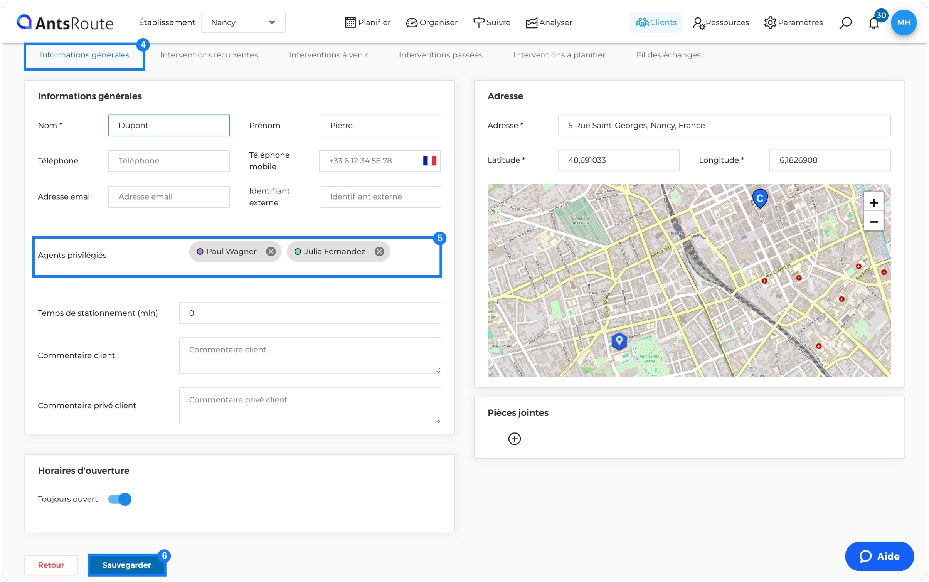Expand the Établissement Nancy dropdown
Screen dimensions: 929x582
[243, 22]
